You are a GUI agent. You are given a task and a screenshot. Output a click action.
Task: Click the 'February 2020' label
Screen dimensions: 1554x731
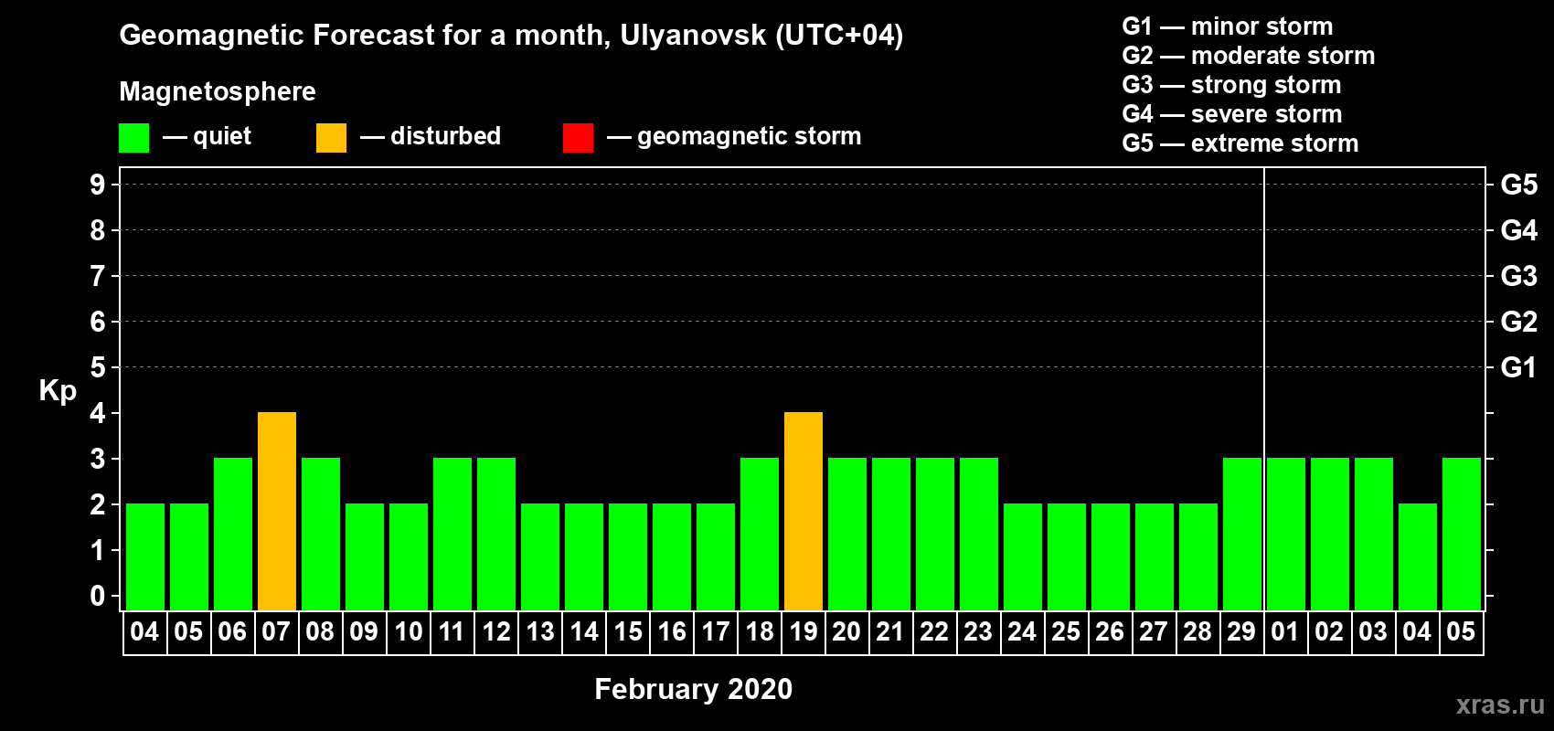694,689
